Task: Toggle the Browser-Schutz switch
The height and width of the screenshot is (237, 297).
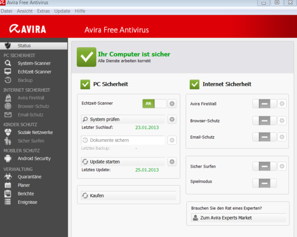Action: tap(264, 121)
